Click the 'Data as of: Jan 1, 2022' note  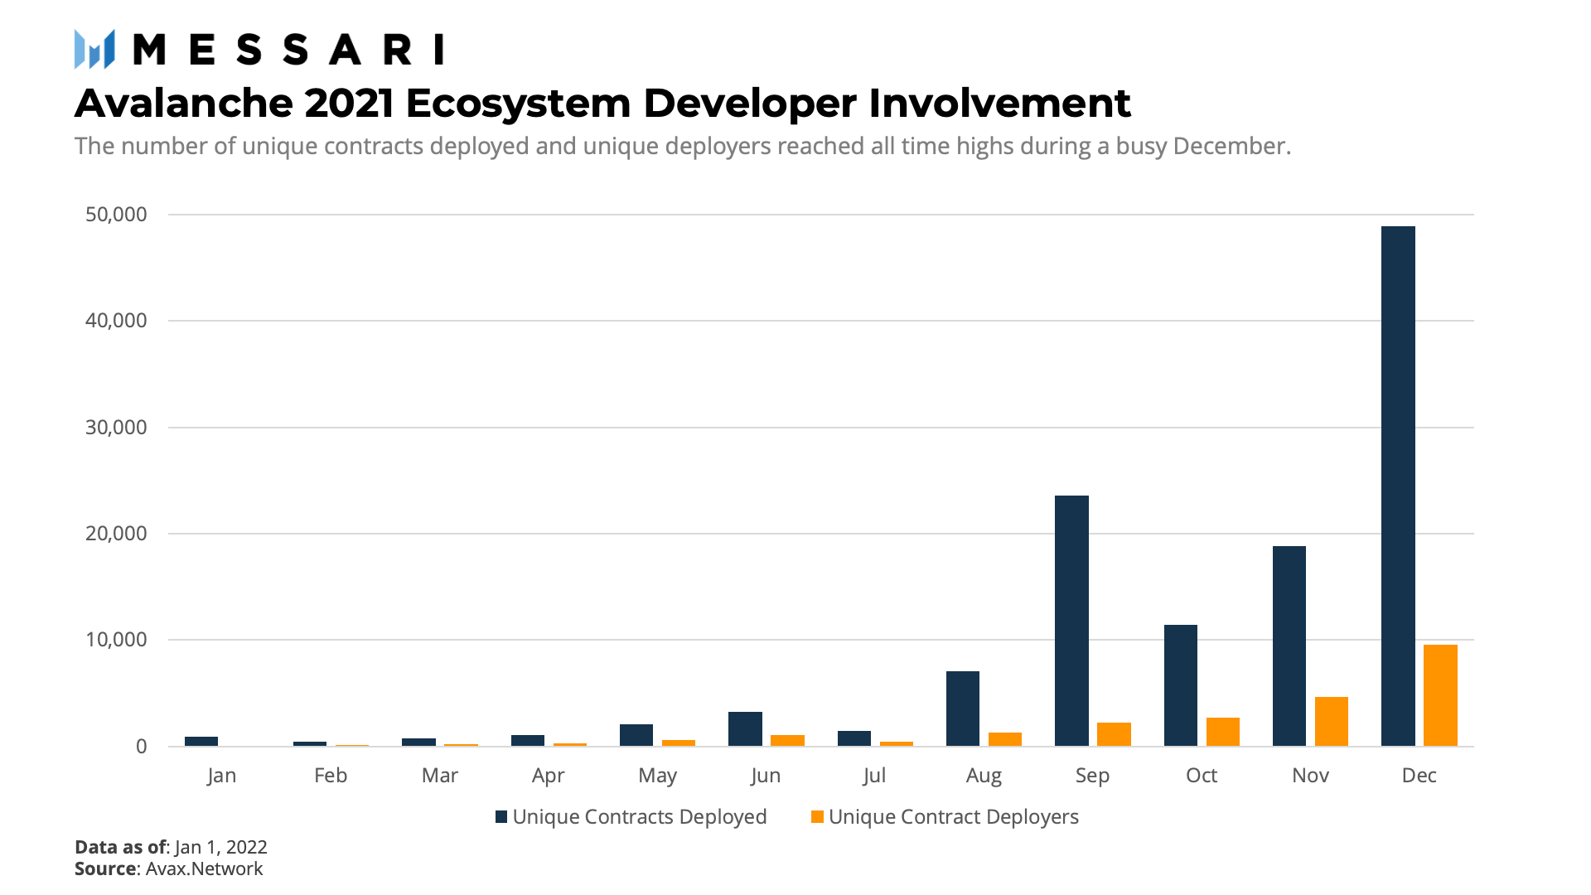tap(171, 847)
